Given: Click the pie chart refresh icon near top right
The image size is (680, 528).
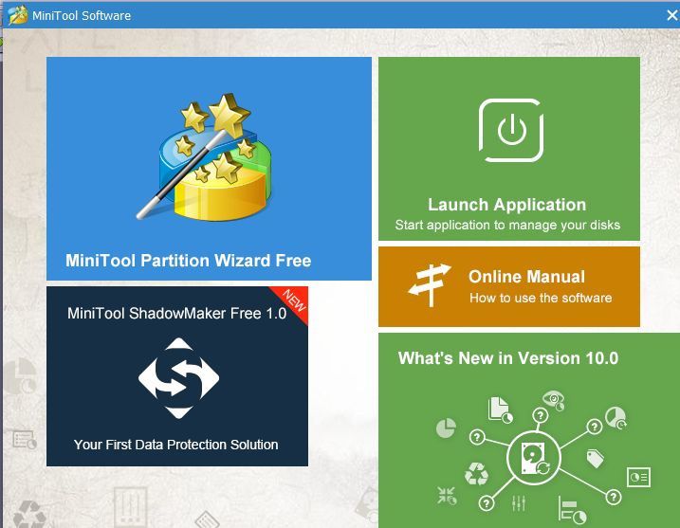Looking at the screenshot, I should click(616, 417).
